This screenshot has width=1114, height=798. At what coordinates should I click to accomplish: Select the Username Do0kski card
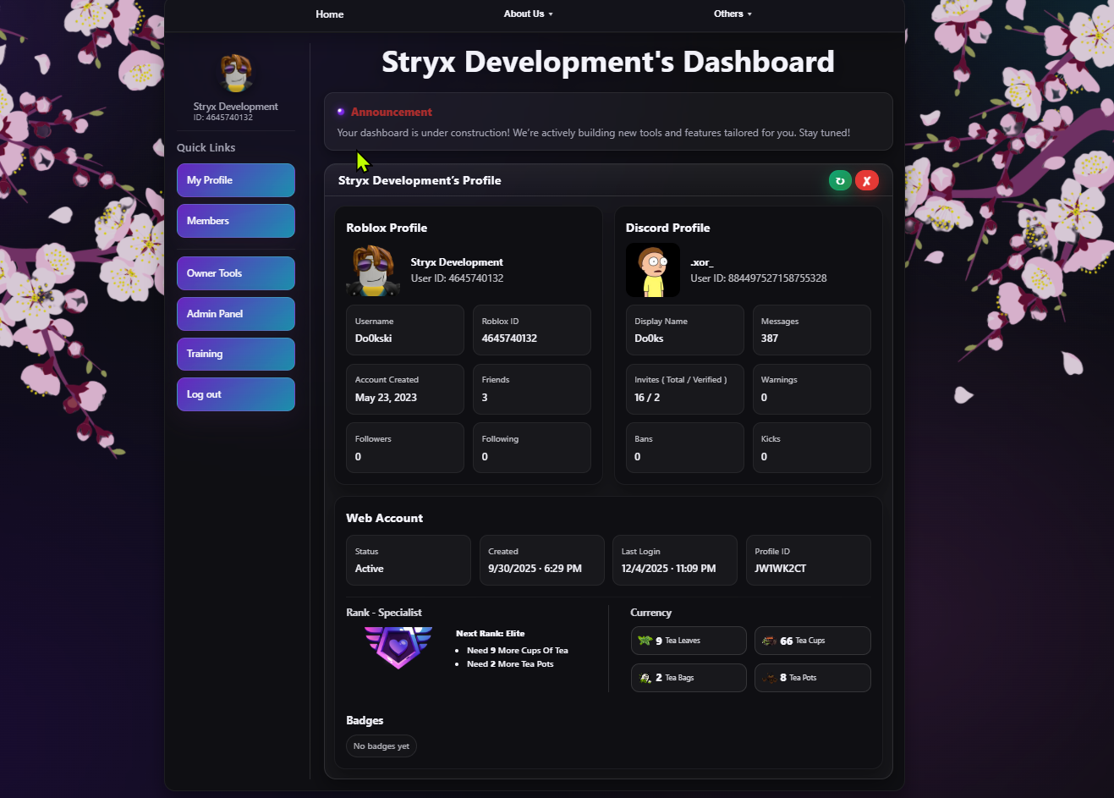(x=405, y=330)
